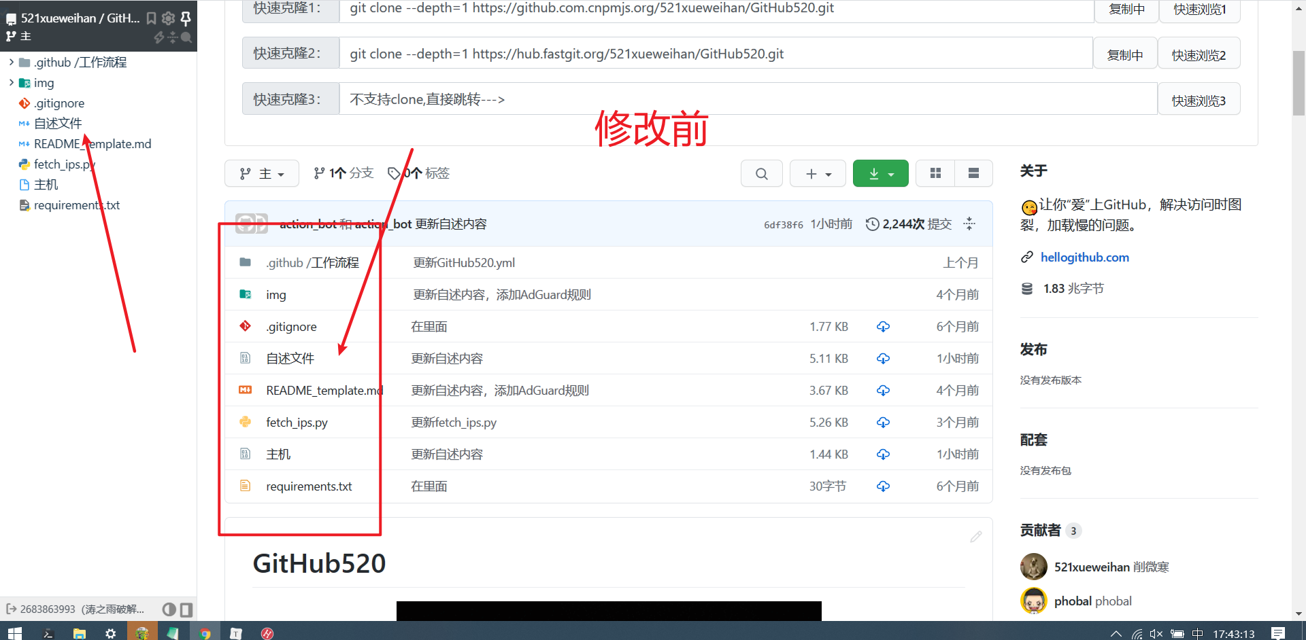Image resolution: width=1306 pixels, height=640 pixels.
Task: Open the plus add-file dropdown
Action: pos(818,173)
